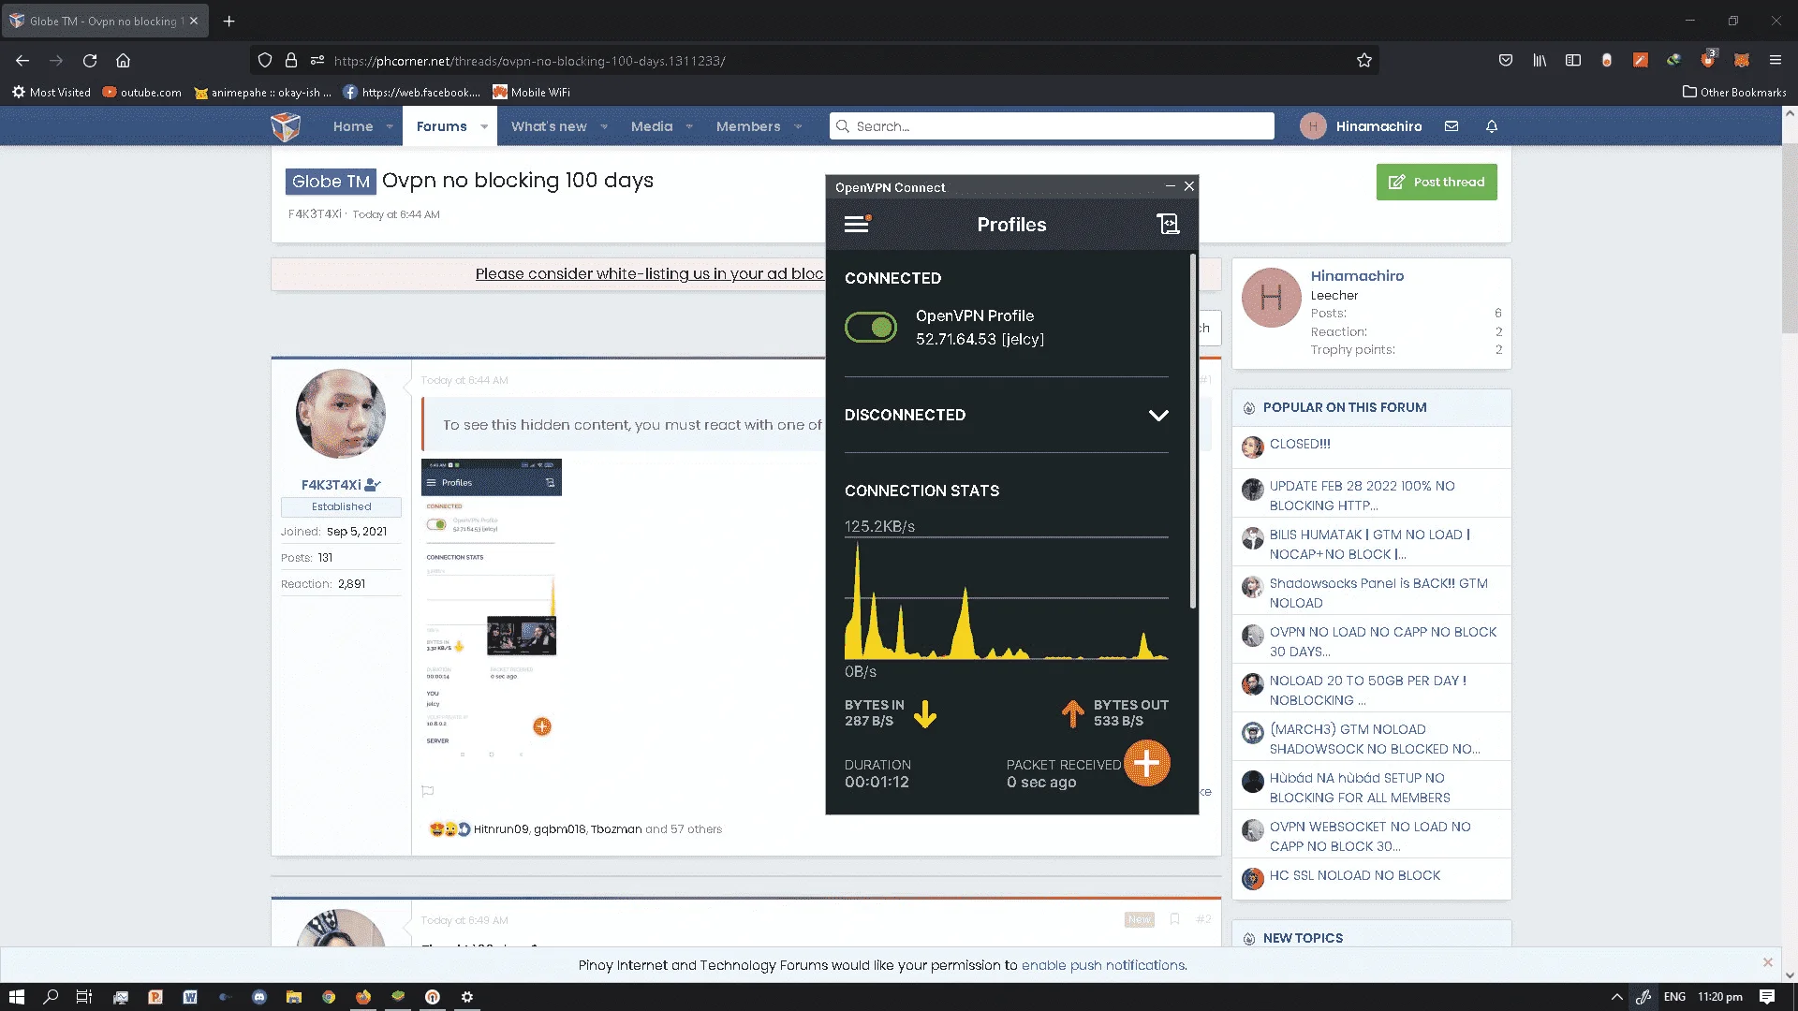Open the "CLOSED!!!" popular thread
This screenshot has height=1011, width=1798.
[x=1300, y=444]
